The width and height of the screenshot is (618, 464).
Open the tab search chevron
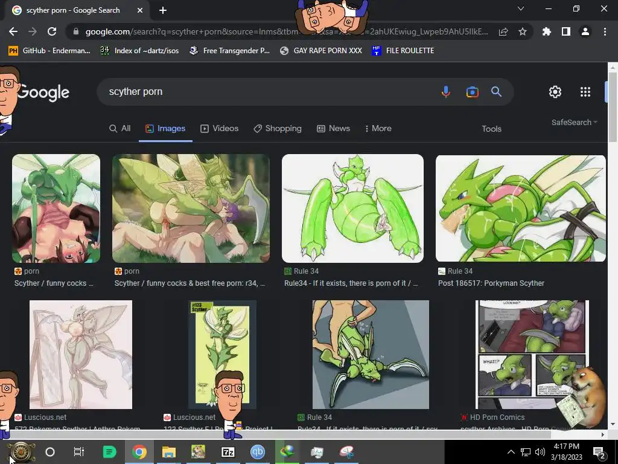pyautogui.click(x=521, y=8)
